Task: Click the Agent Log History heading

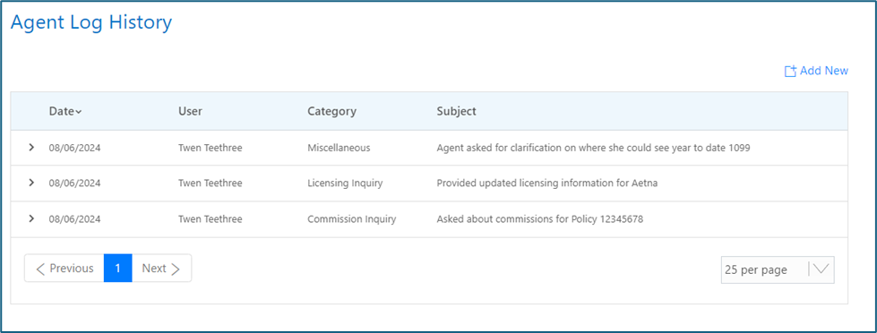Action: (91, 23)
